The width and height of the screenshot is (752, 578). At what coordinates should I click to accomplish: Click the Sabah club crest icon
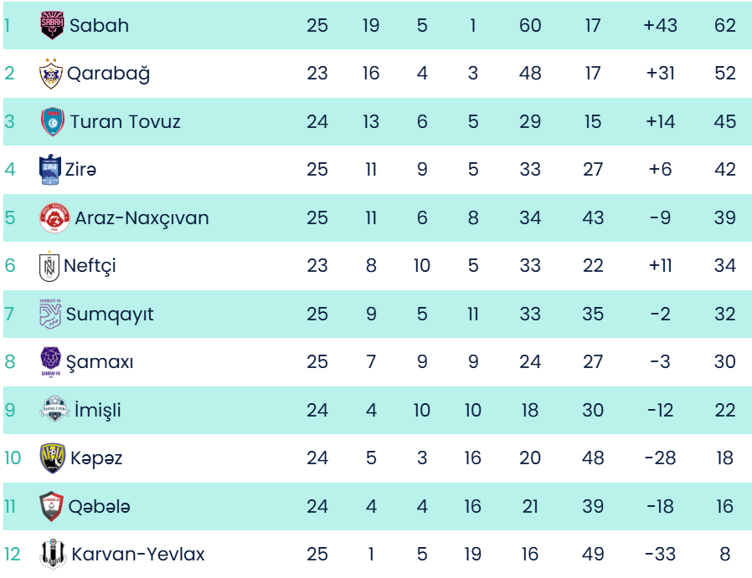pos(52,25)
